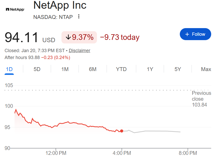
Task: Click the Previous close 103.84 label
Action: 201,99
